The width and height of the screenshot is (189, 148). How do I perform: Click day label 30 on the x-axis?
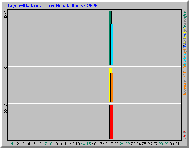[172, 144]
